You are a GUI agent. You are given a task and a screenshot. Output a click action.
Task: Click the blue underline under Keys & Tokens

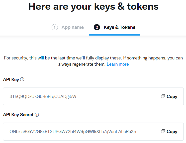tap(114, 35)
